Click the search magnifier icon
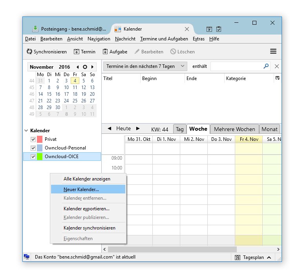The height and width of the screenshot is (277, 300). click(x=266, y=66)
